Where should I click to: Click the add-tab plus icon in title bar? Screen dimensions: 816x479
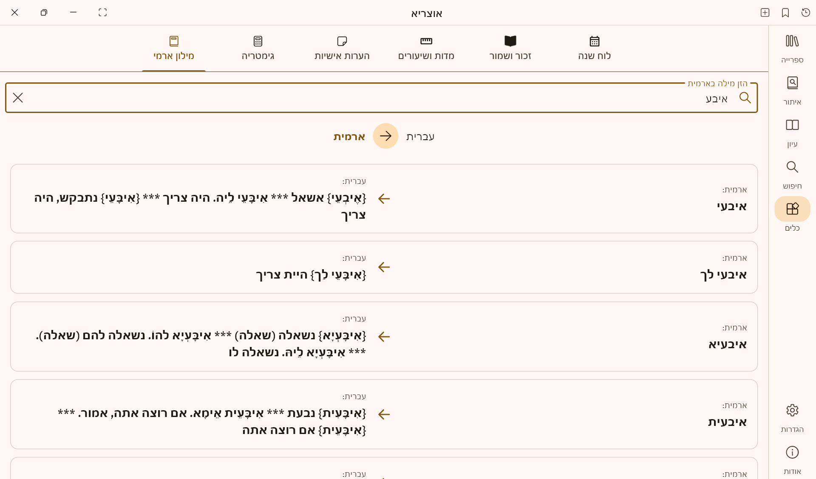(765, 13)
